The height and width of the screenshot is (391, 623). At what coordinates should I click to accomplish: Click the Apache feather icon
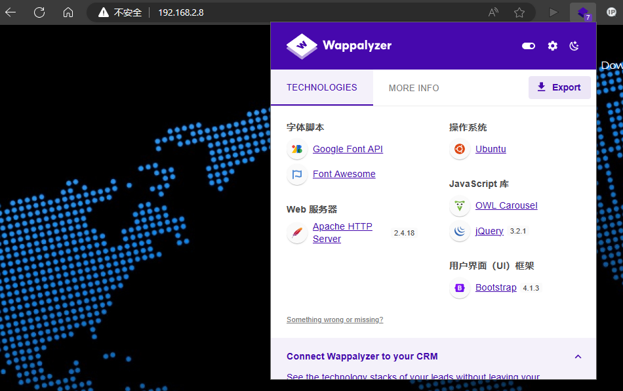click(297, 233)
